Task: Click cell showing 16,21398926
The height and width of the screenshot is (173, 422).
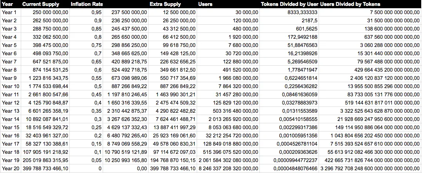Action: click(289, 54)
